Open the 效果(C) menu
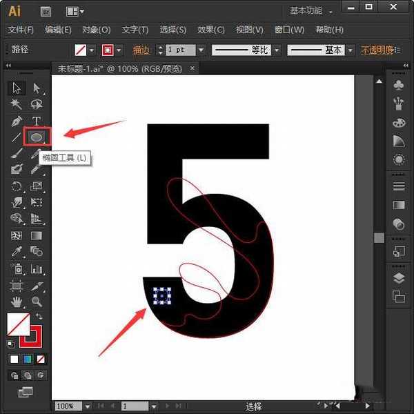This screenshot has width=414, height=414. [211, 30]
